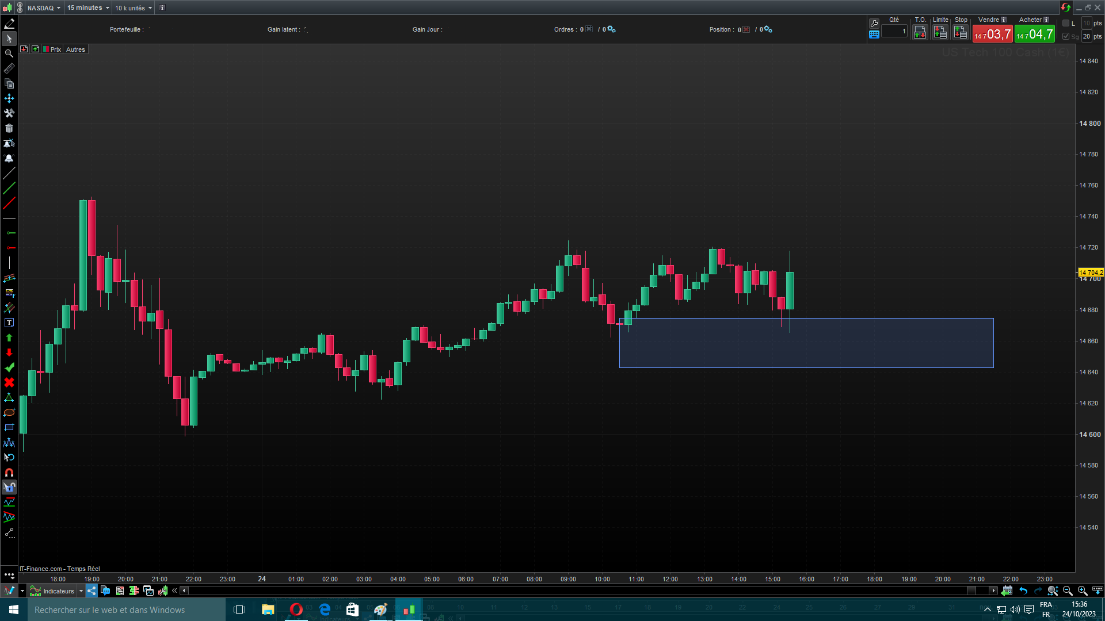Click the red Vendre price button
The width and height of the screenshot is (1105, 621).
point(992,34)
